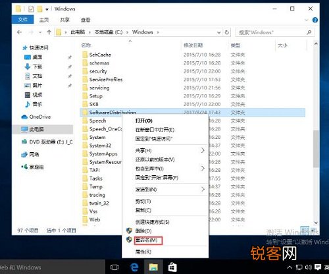329x274 pixels.
Task: Select the SchCache folder
Action: click(100, 55)
